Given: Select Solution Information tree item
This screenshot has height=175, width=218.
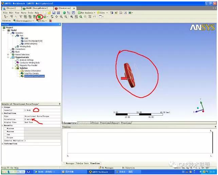Looking at the screenshot, I should pyautogui.click(x=32, y=71).
